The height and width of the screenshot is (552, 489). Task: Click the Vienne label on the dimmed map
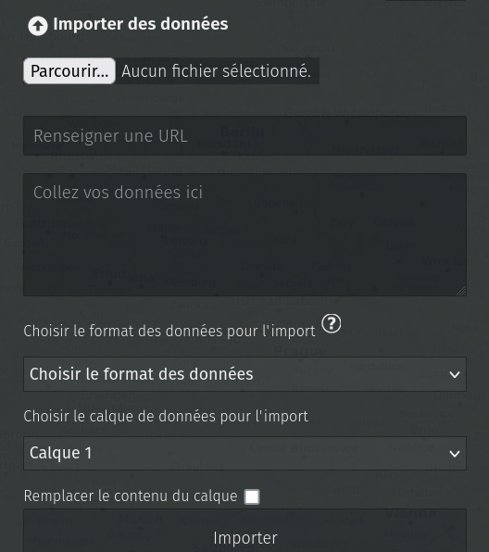410,513
